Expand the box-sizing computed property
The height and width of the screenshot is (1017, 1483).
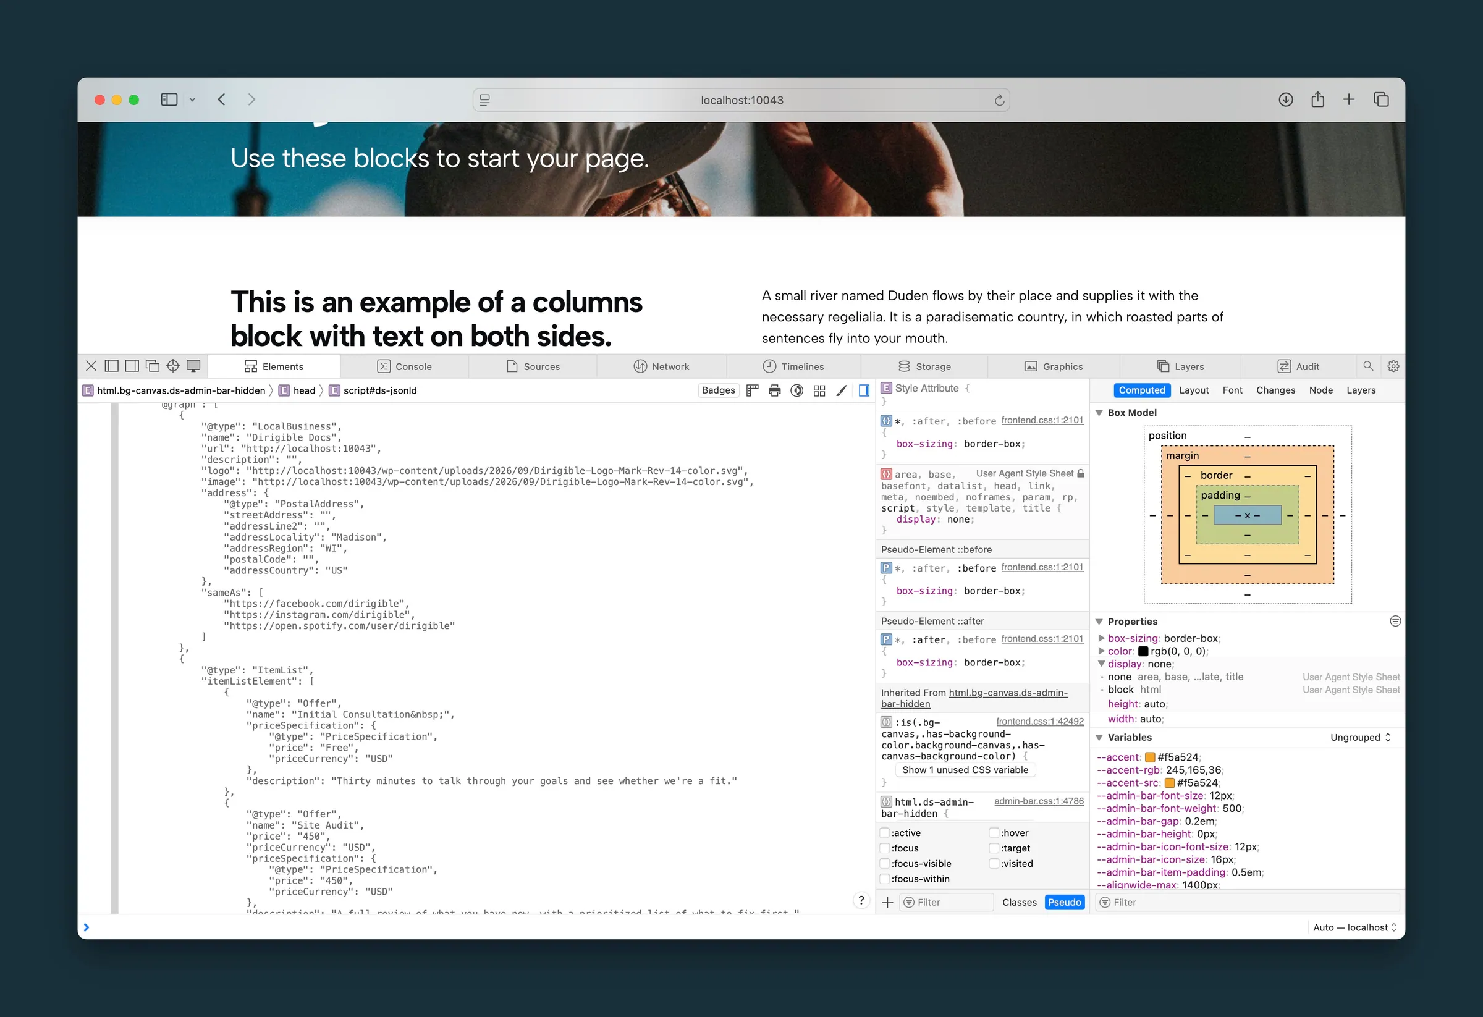coord(1101,638)
